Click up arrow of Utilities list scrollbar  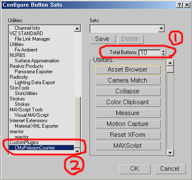[77, 28]
